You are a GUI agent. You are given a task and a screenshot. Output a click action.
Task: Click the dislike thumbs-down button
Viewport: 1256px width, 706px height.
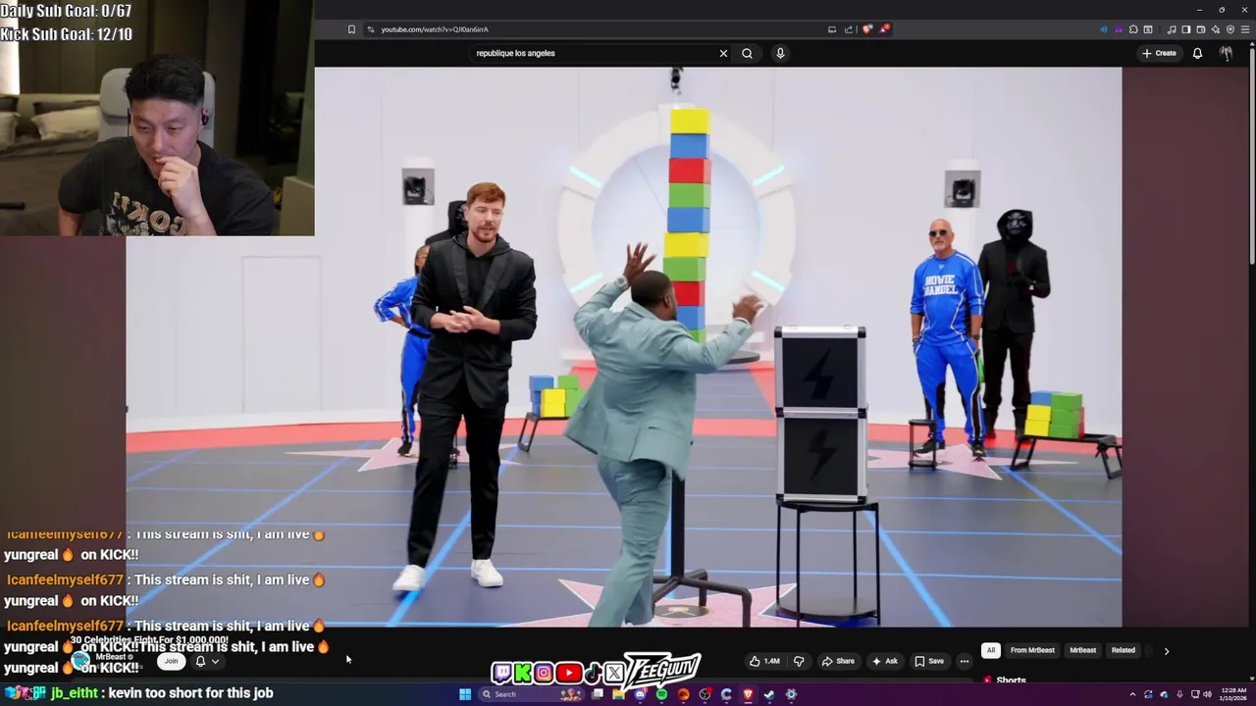(x=799, y=661)
